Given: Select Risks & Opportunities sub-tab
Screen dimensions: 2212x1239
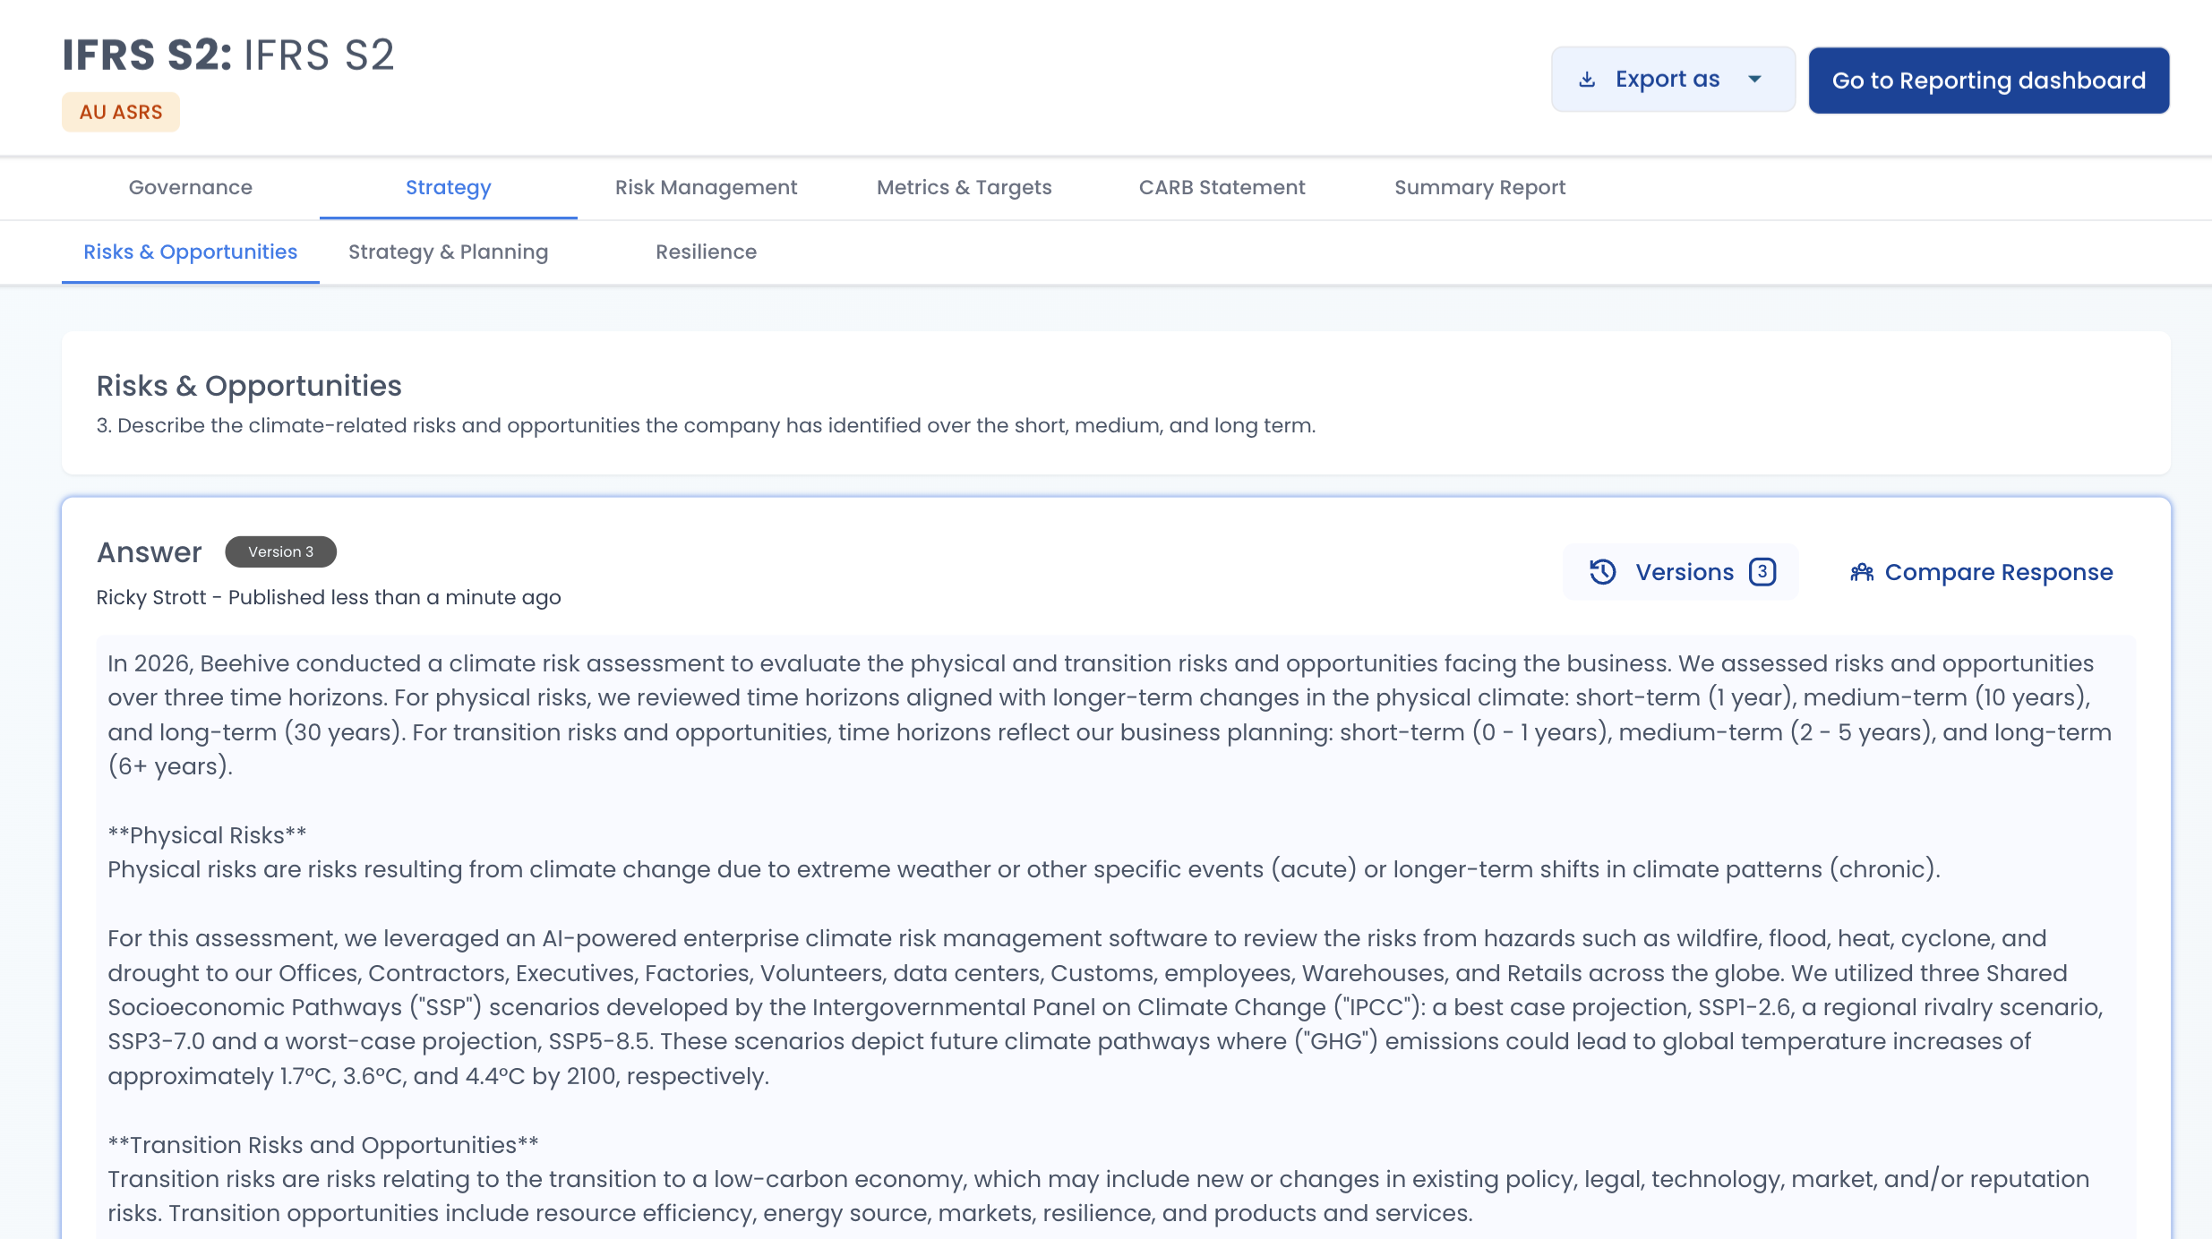Looking at the screenshot, I should click(190, 252).
